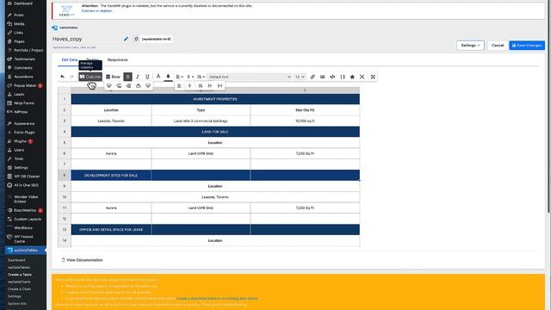Open wpDataCharts in the submenu
Viewport: 551px width, 310px height.
point(19,282)
